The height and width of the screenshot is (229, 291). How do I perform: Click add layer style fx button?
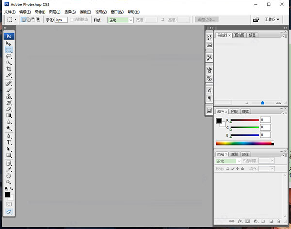coord(240,221)
